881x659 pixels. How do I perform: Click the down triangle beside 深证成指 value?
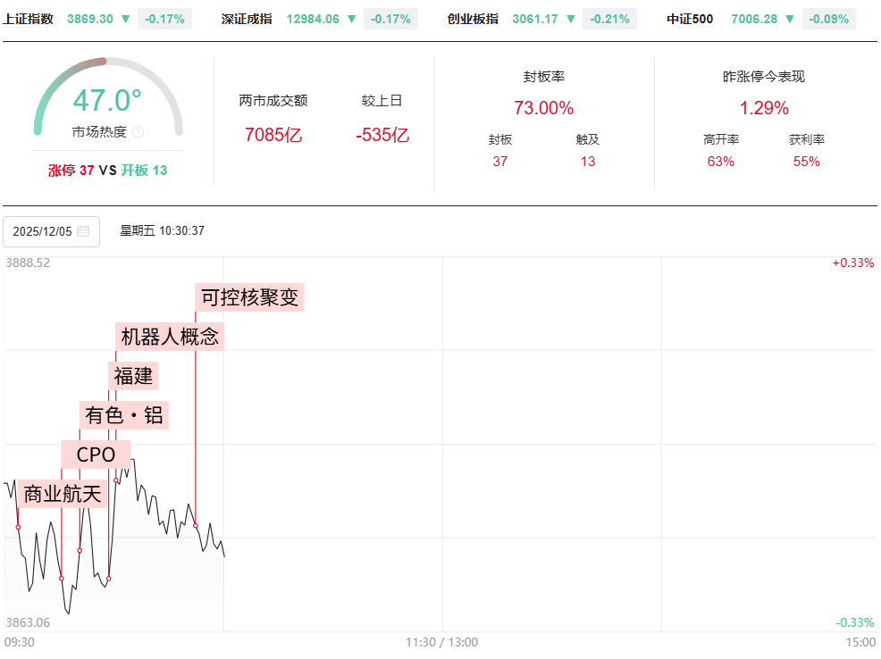(x=351, y=19)
